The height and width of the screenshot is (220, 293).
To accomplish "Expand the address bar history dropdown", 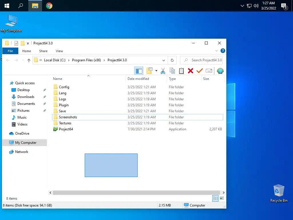I will click(163, 60).
